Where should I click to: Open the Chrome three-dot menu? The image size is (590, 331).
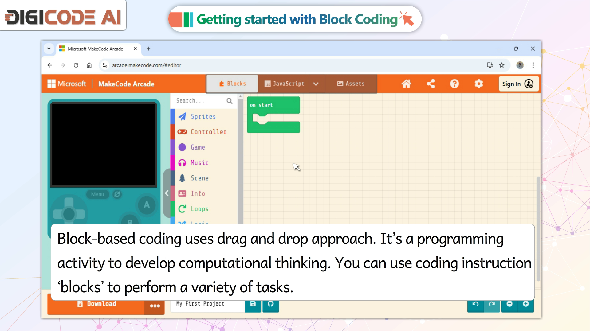pyautogui.click(x=533, y=65)
